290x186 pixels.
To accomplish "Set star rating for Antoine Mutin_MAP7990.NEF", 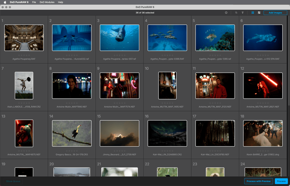I will [x=72, y=103].
